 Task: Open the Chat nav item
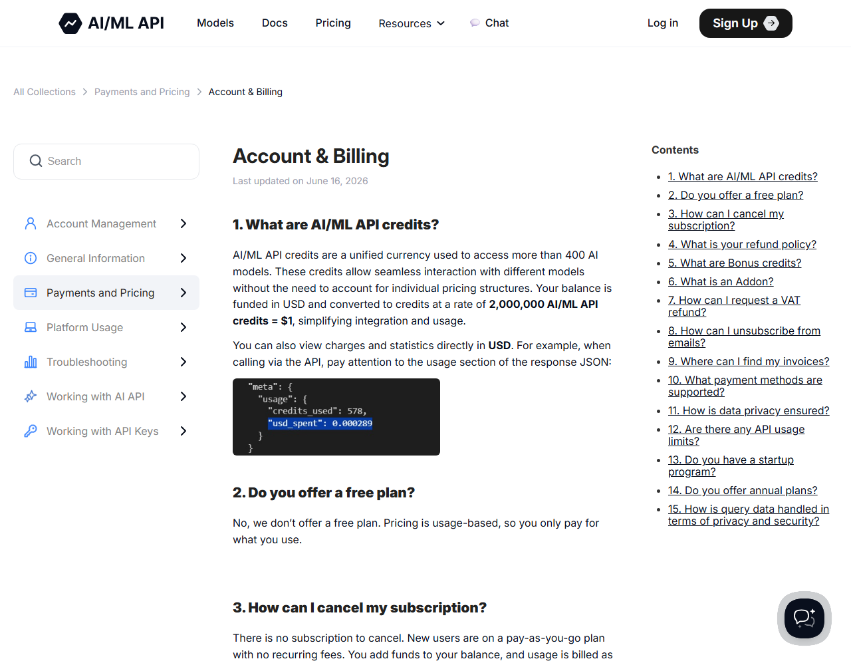pos(489,23)
